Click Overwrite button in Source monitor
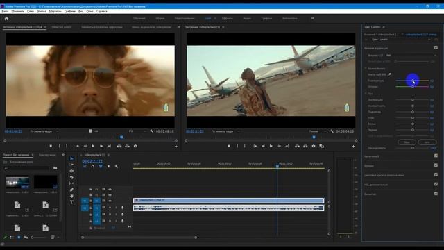This screenshot has width=444, height=250. pos(128,146)
